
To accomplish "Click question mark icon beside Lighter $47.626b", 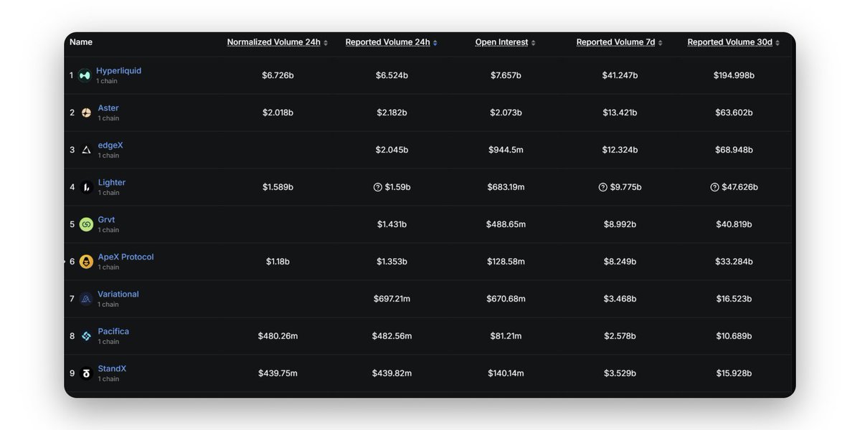I will coord(714,187).
